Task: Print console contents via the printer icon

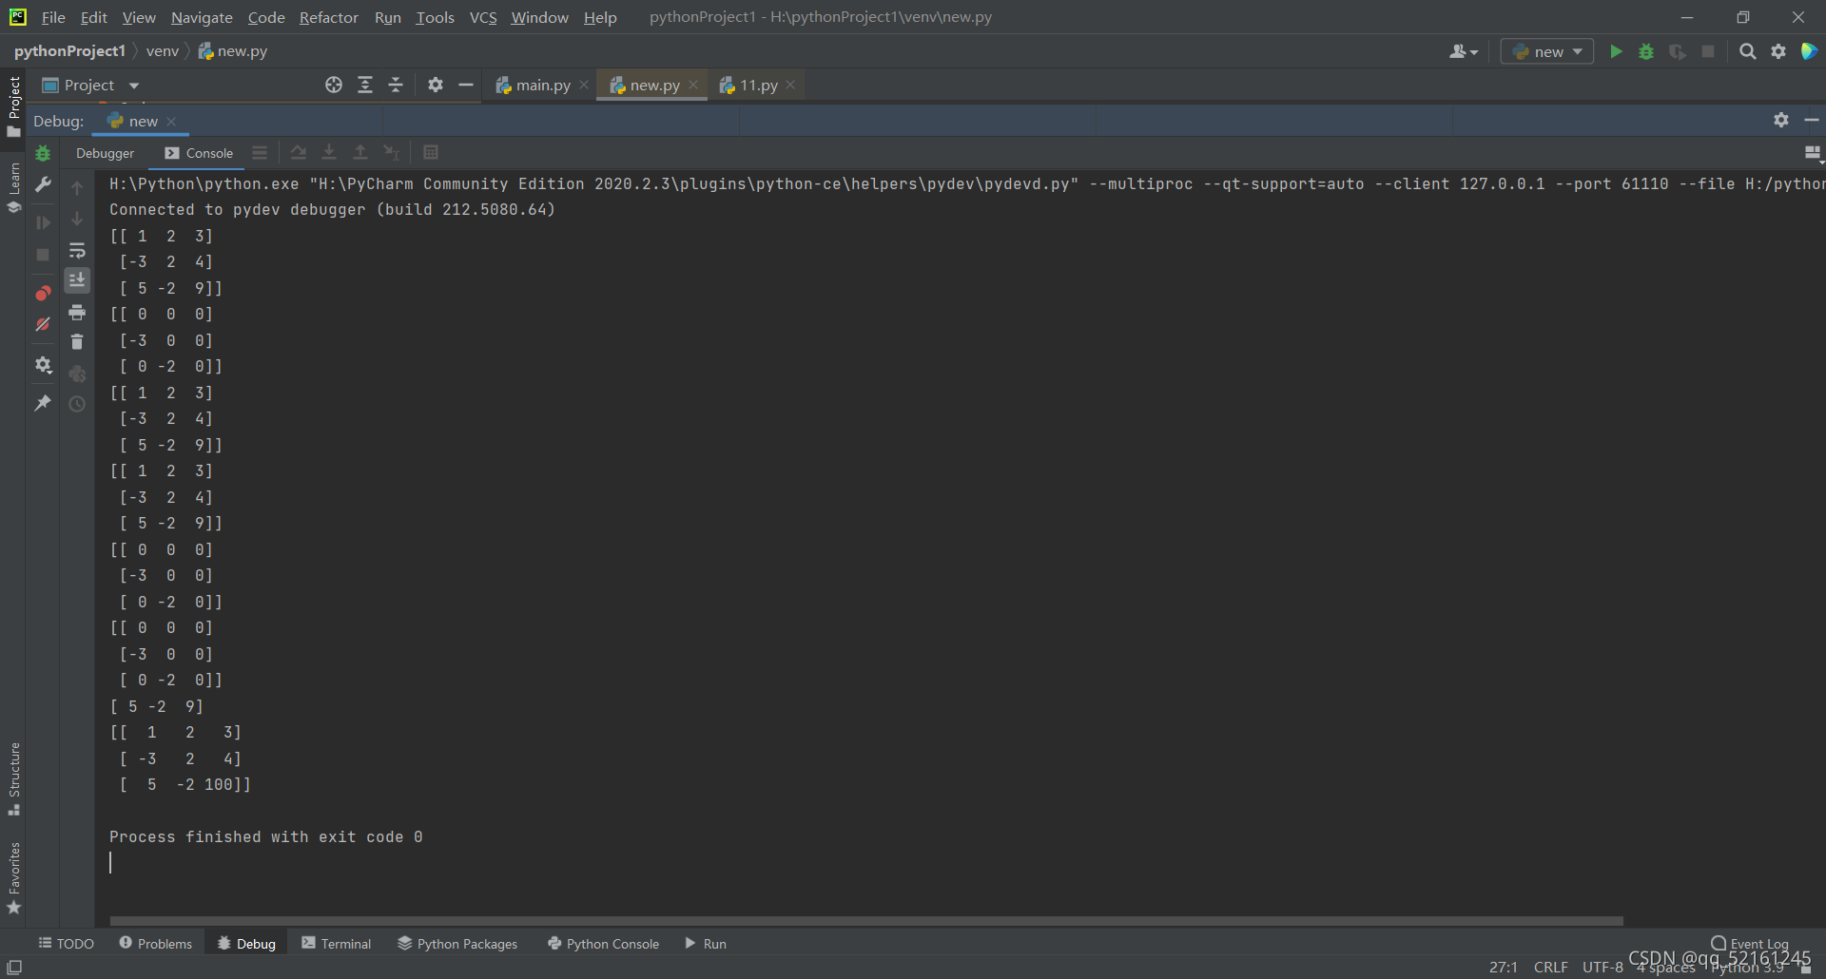Action: click(77, 311)
